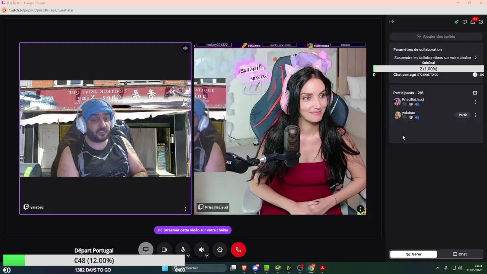Click yalabac's avatar in participants list
Image resolution: width=487 pixels, height=274 pixels.
397,115
